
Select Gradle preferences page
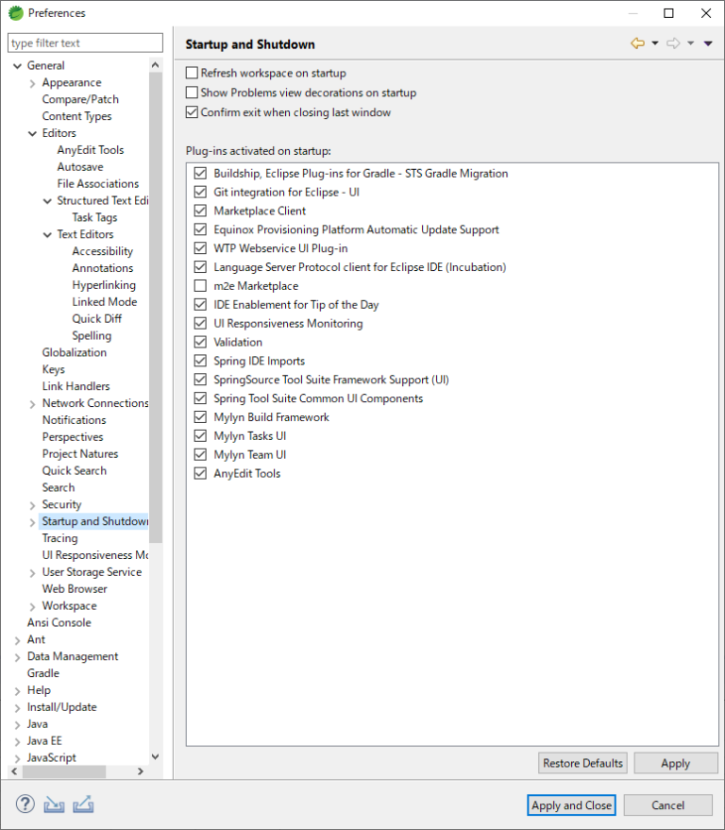(x=43, y=673)
